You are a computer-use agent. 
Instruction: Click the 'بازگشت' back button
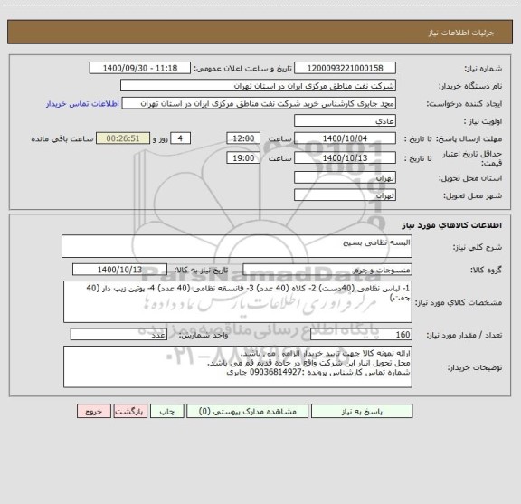point(130,411)
